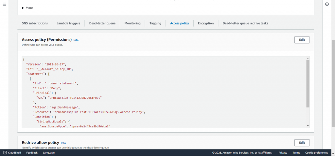Switch to the SNS subscriptions tab
335x156 pixels.
coord(35,23)
